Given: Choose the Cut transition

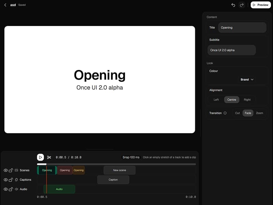Looking at the screenshot, I should (237, 113).
